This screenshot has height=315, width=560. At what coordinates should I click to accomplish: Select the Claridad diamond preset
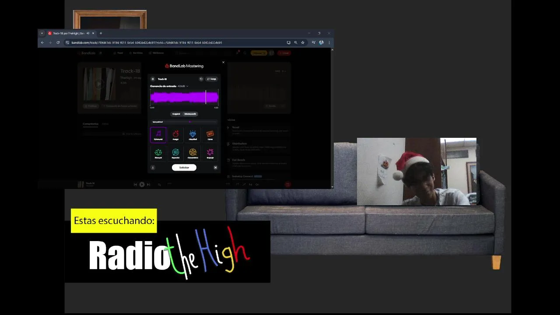pos(192,135)
